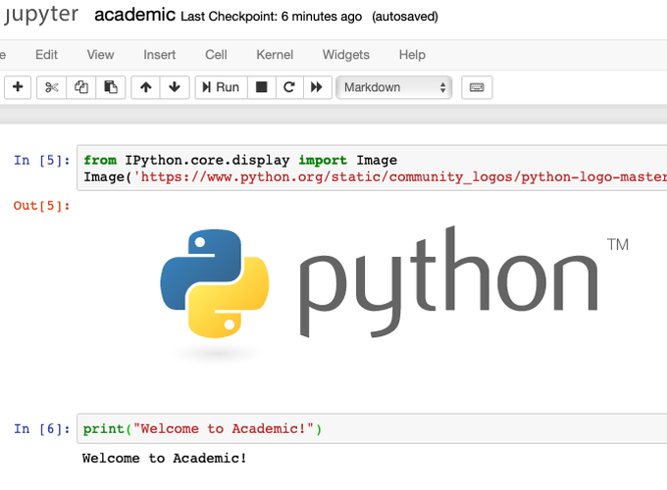Click the insert cell below plus icon
Image resolution: width=667 pixels, height=490 pixels.
18,87
